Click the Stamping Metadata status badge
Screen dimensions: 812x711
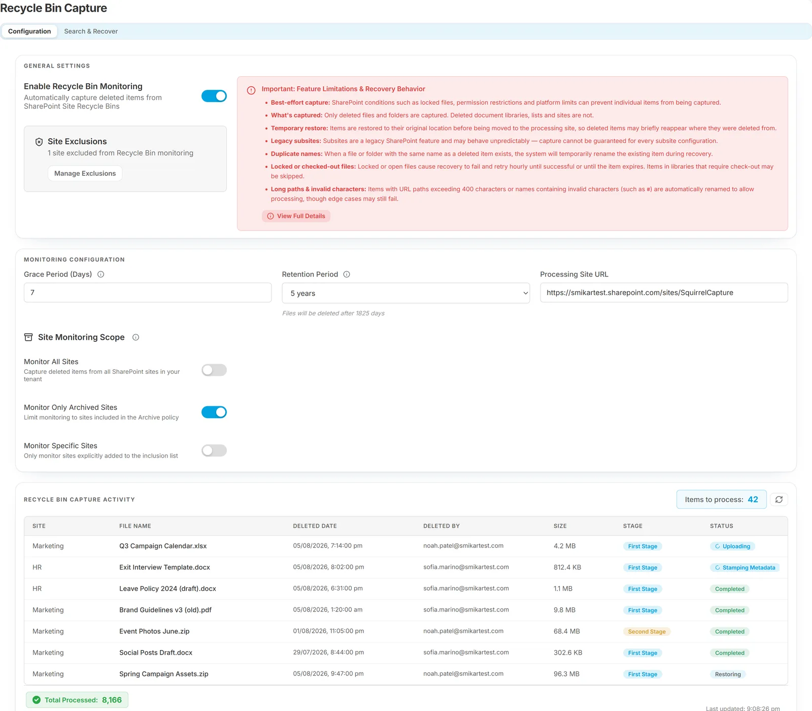point(745,568)
